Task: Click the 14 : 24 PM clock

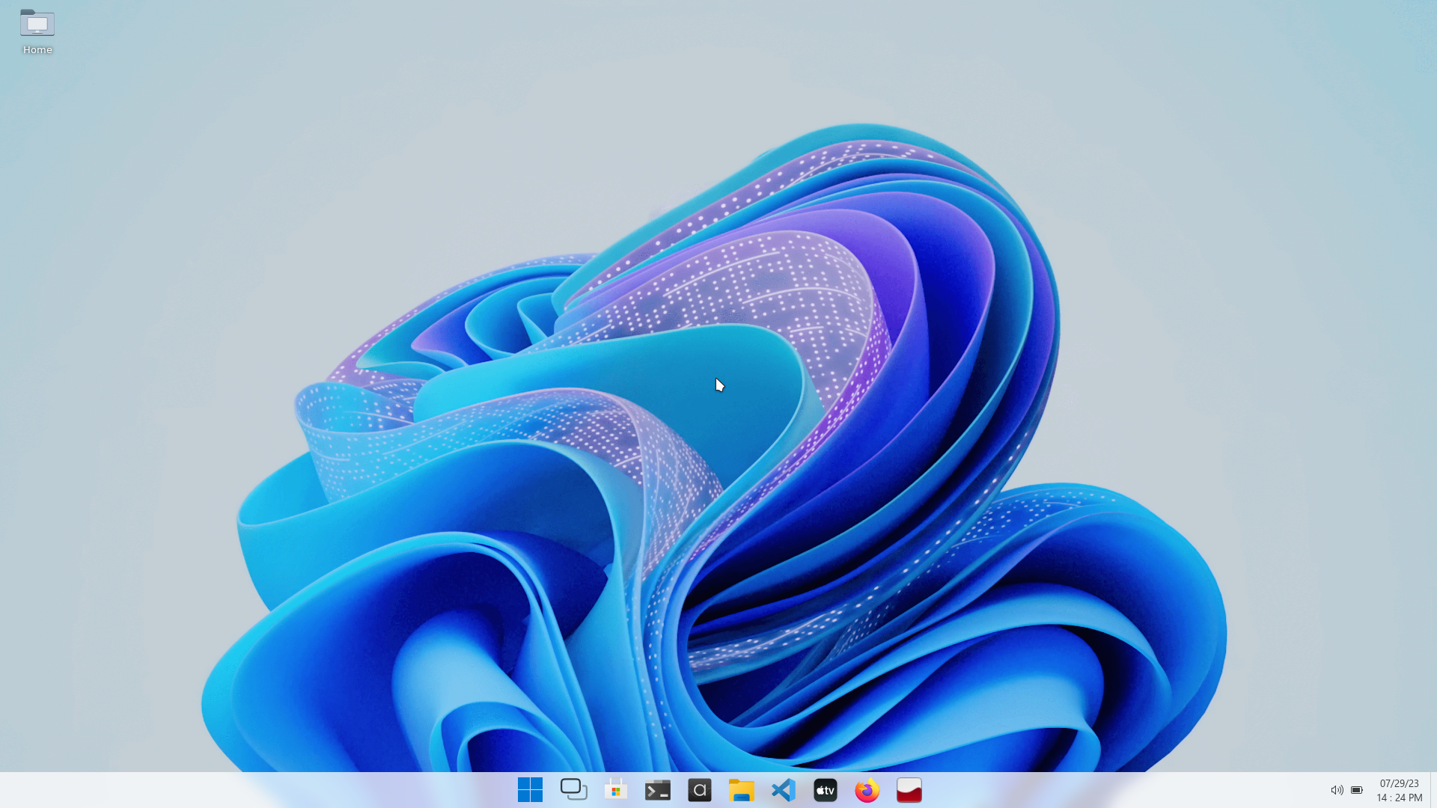Action: click(x=1399, y=798)
